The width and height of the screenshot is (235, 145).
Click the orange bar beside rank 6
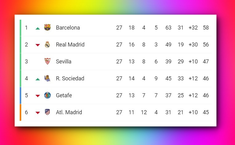pyautogui.click(x=20, y=112)
